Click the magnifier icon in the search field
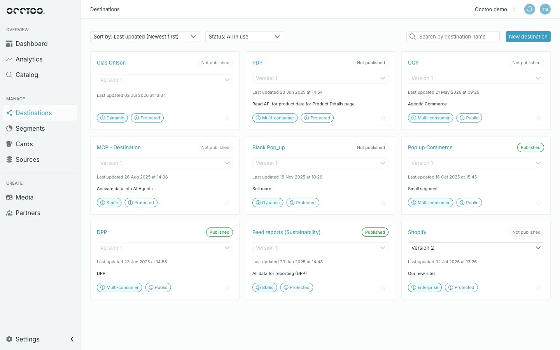Screen dimensions: 560x350 [413, 37]
